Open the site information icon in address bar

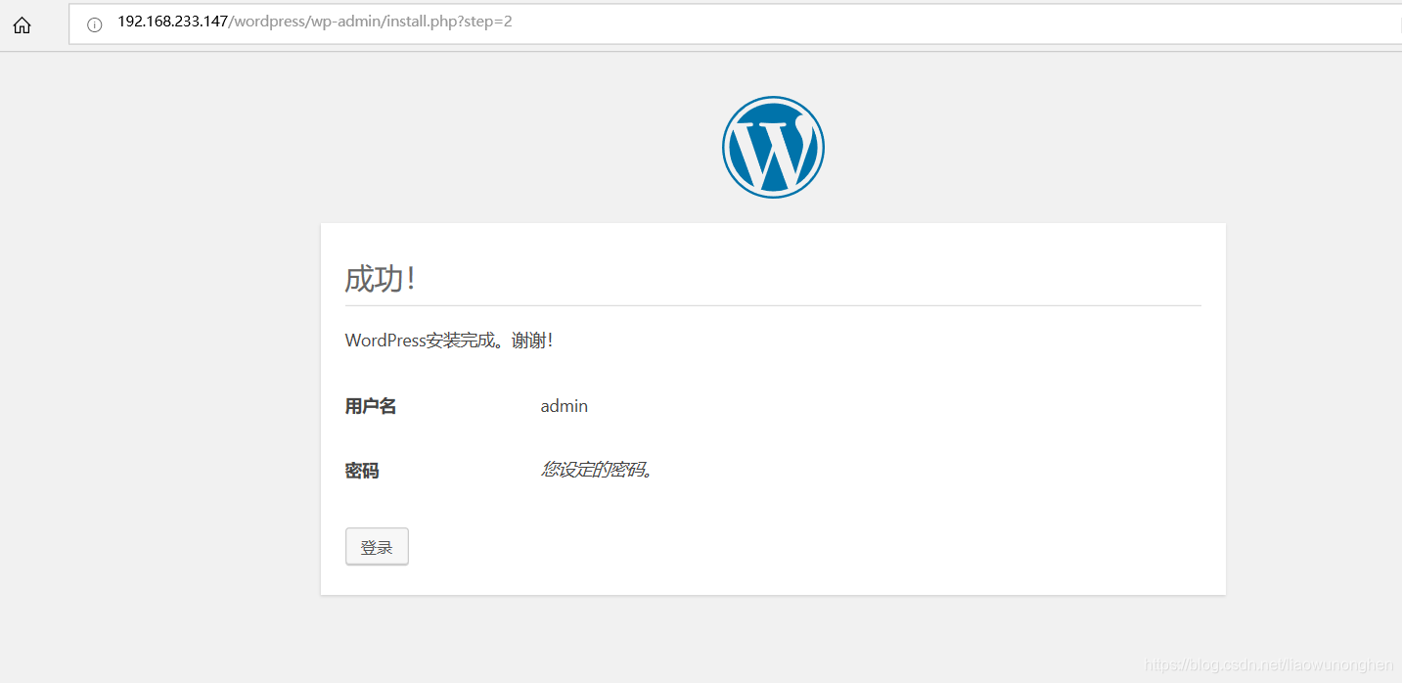(95, 25)
